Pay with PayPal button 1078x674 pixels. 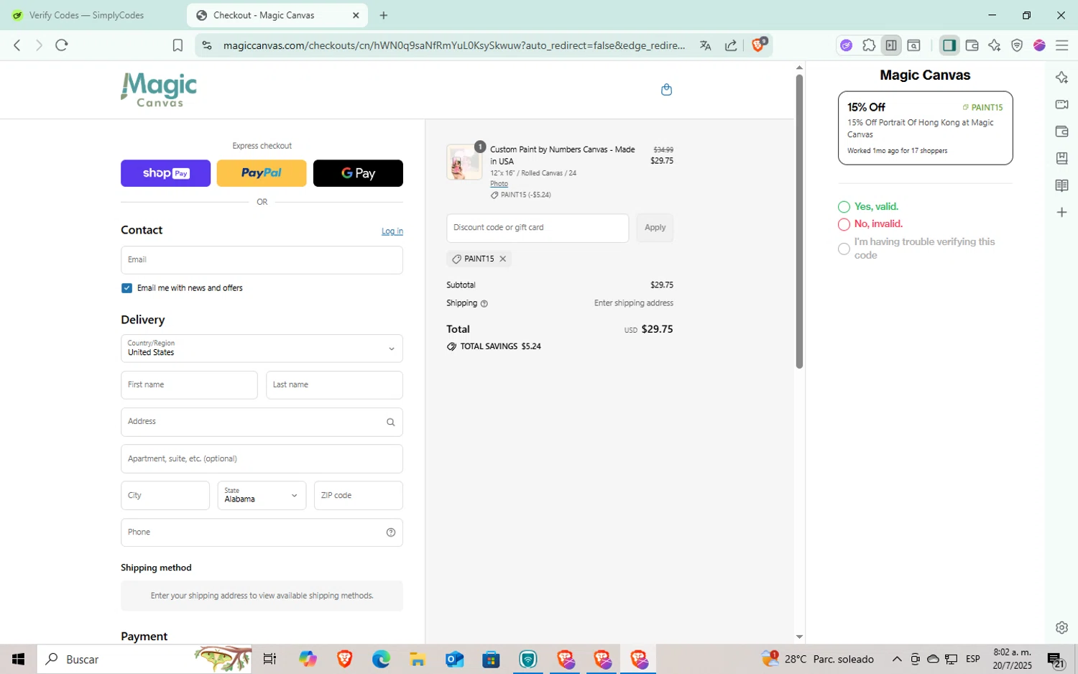point(262,173)
